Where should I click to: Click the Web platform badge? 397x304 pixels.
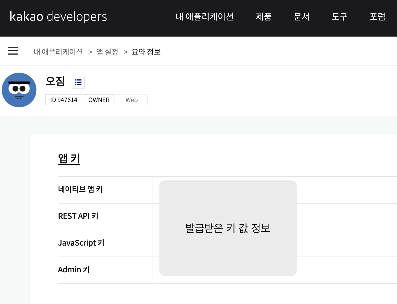coord(132,100)
